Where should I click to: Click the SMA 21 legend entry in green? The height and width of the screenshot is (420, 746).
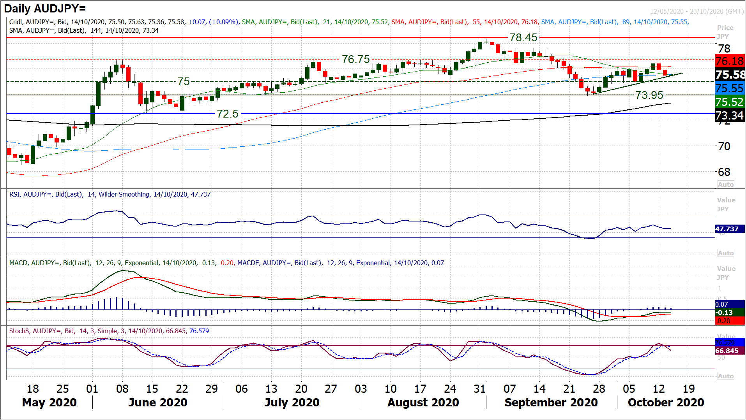point(315,22)
